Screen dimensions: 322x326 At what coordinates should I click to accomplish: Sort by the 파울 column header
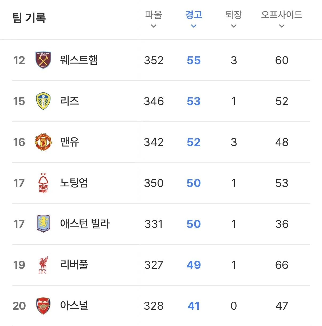pos(154,15)
